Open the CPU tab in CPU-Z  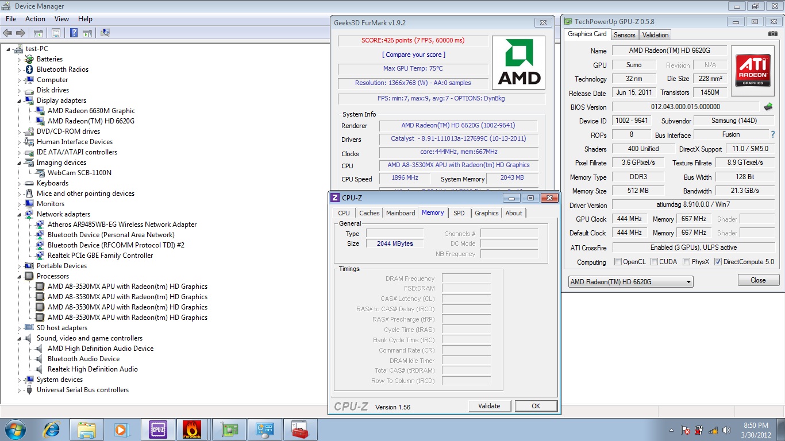click(344, 213)
